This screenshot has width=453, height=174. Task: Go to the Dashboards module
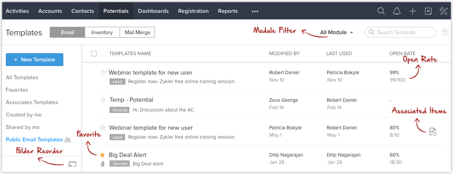(153, 11)
